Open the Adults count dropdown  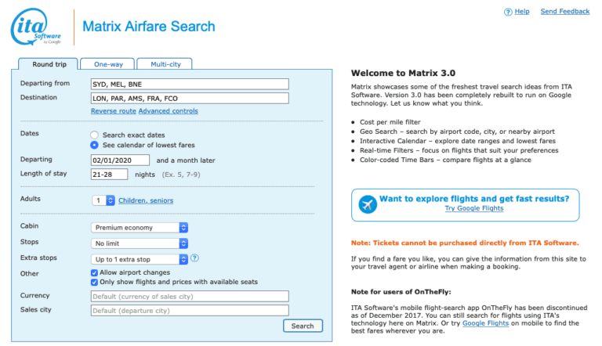click(x=103, y=200)
